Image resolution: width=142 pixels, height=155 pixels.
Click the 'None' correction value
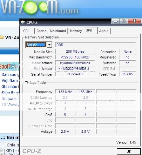127,51
